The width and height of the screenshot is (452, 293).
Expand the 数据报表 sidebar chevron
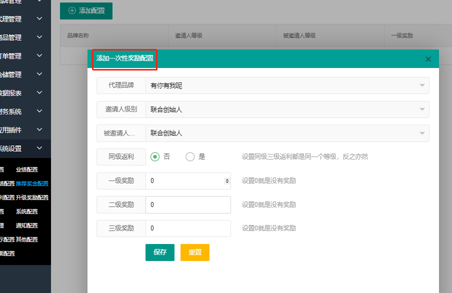(x=39, y=93)
